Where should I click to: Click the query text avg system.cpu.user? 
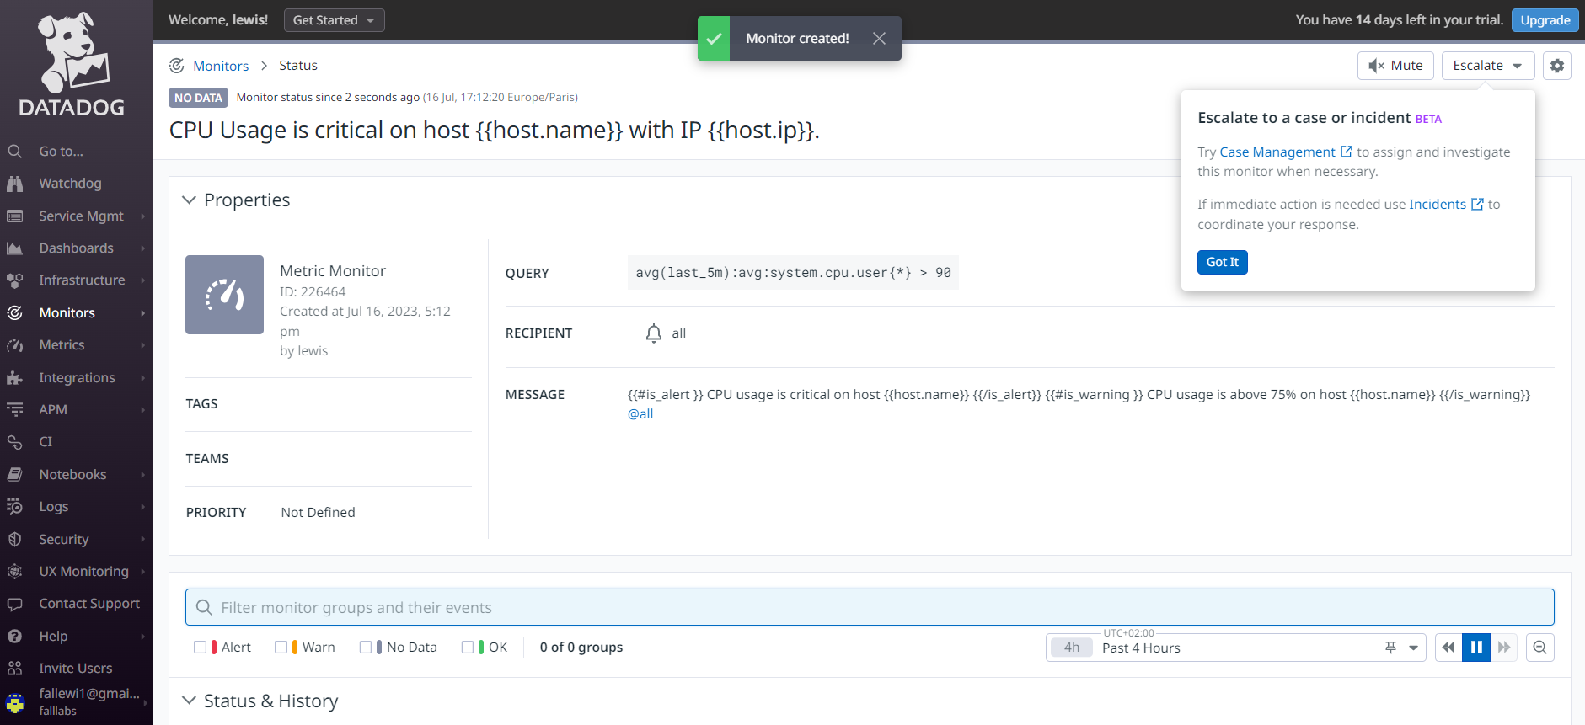coord(793,273)
